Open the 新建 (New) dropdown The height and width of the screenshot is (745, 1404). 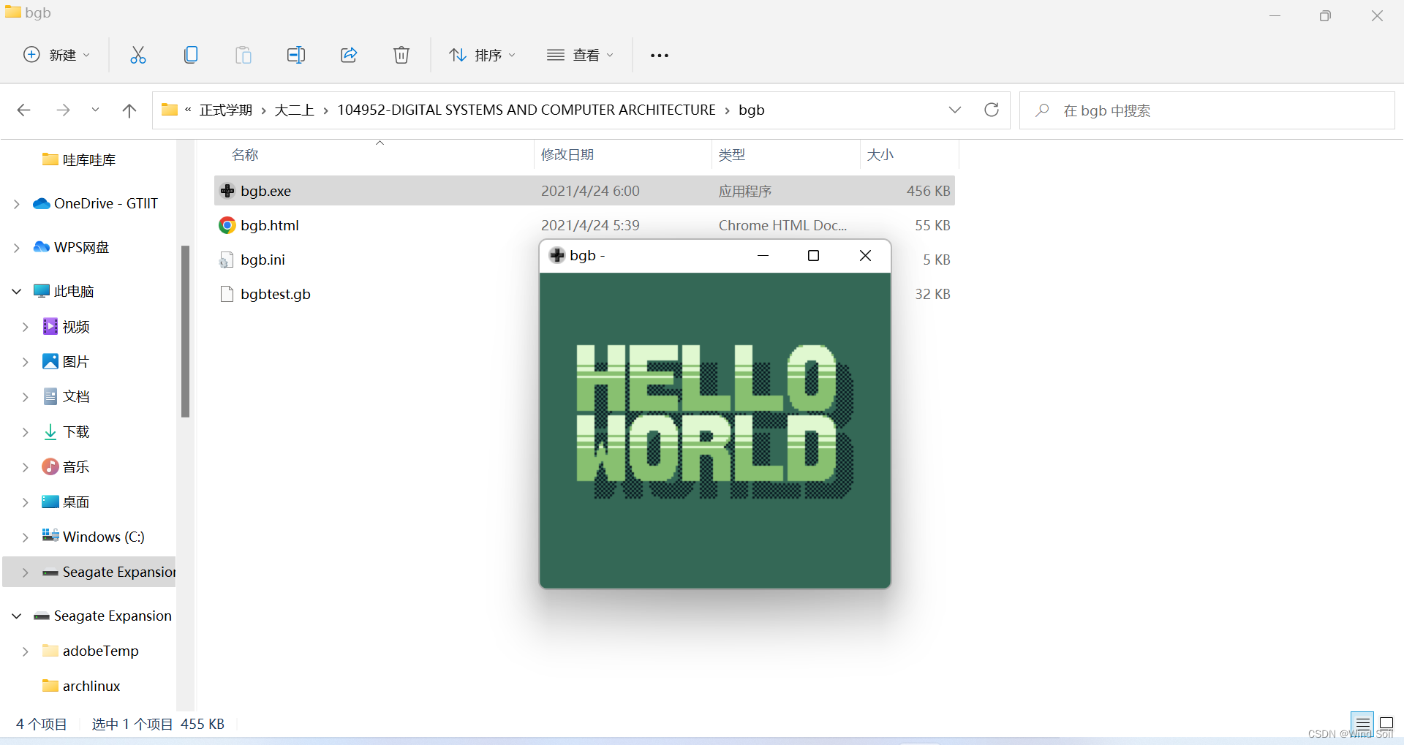57,55
